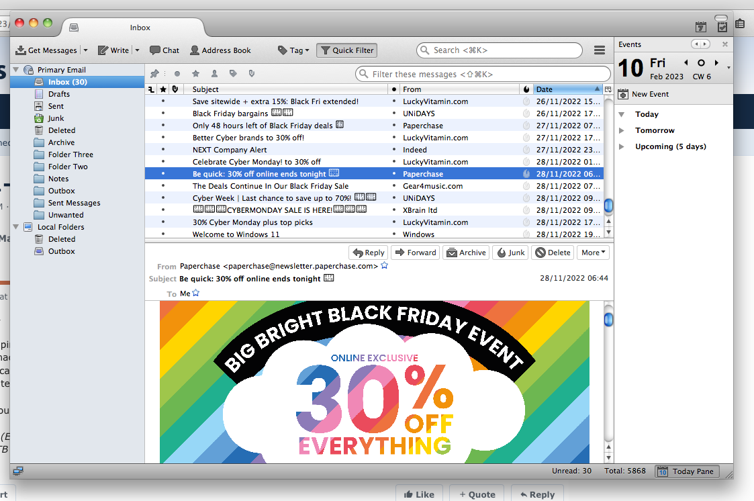Create a New Event
Screen dimensions: 754x501
pos(643,94)
